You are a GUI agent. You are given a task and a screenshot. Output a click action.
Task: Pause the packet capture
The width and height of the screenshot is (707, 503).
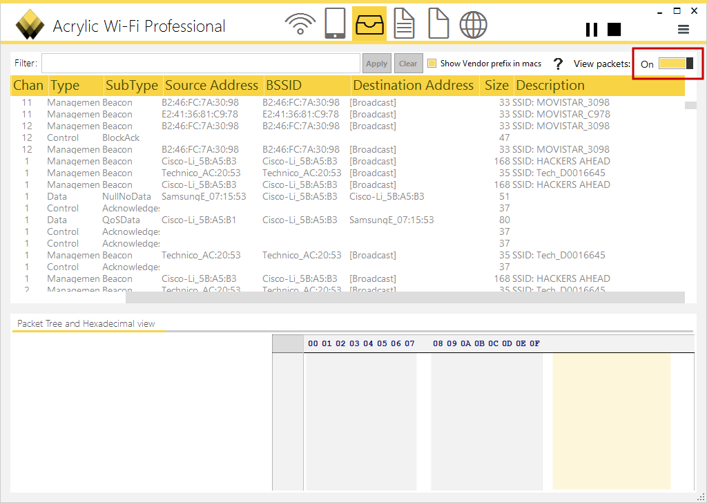coord(592,29)
